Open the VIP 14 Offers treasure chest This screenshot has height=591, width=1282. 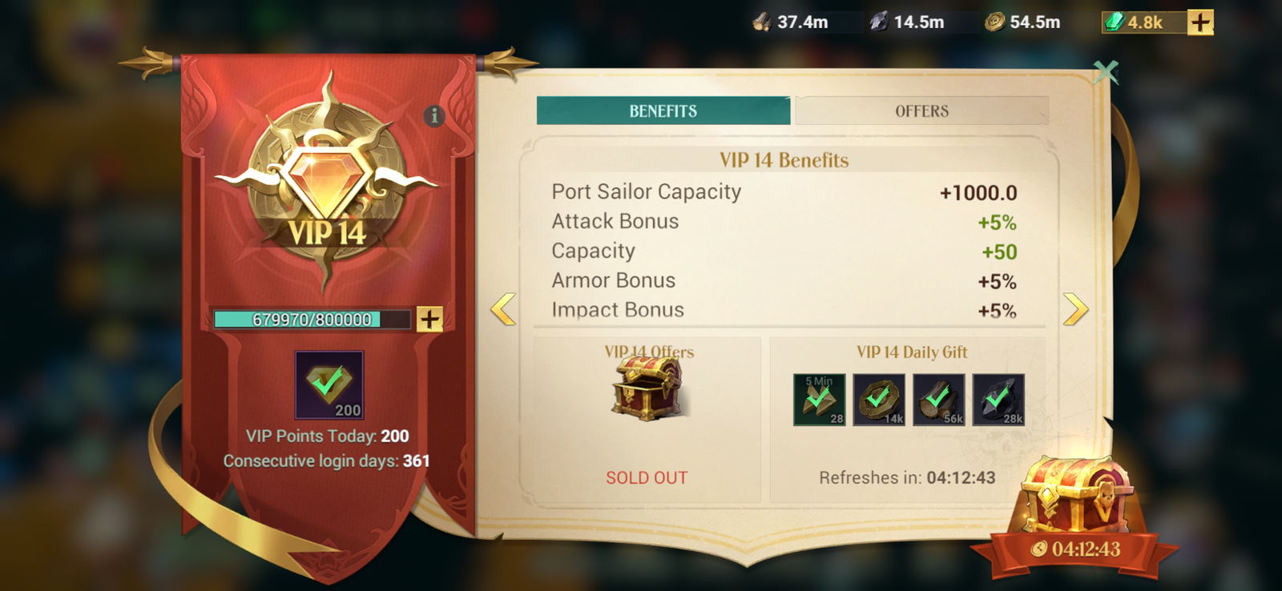pos(647,388)
